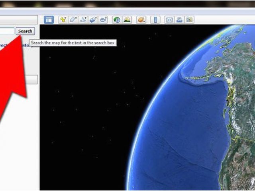Select the Add Image Overlay tool

coord(93,20)
